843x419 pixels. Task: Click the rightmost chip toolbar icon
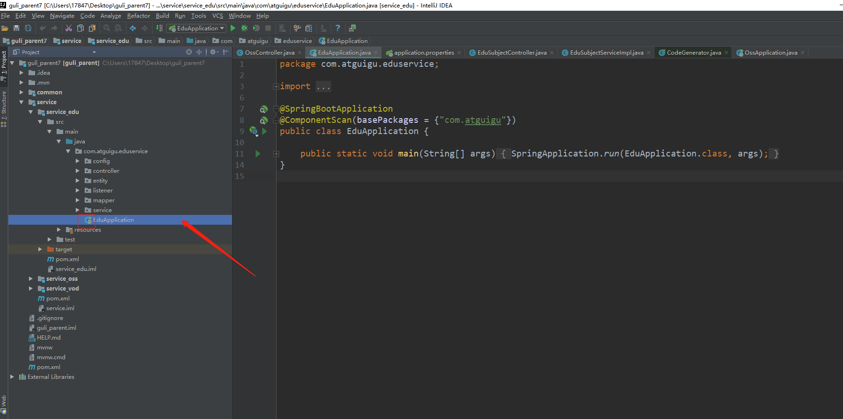[x=353, y=28]
